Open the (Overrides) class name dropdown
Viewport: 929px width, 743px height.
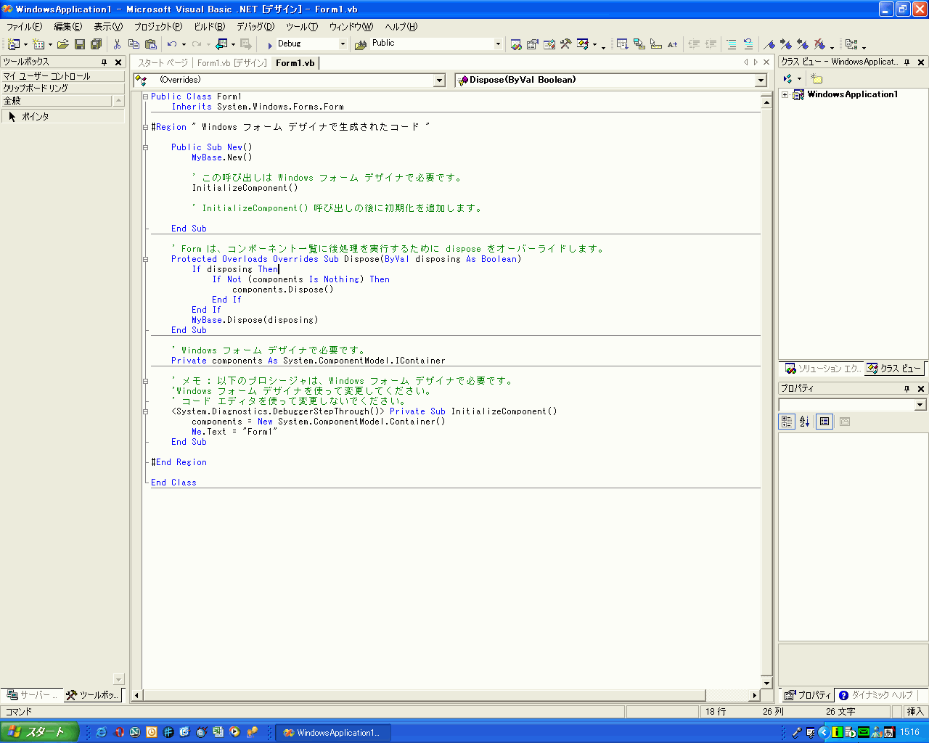click(439, 81)
